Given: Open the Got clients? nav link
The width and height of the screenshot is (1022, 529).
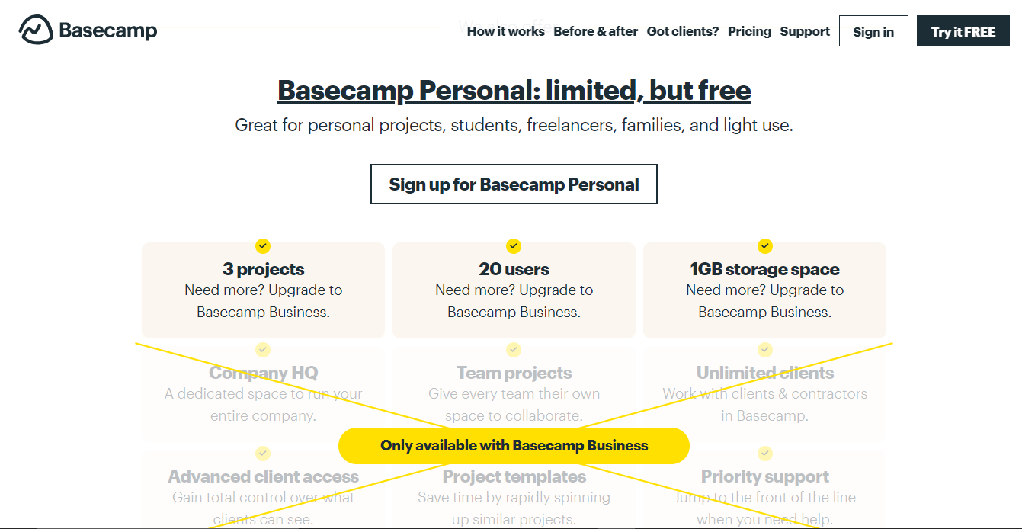Looking at the screenshot, I should tap(683, 31).
